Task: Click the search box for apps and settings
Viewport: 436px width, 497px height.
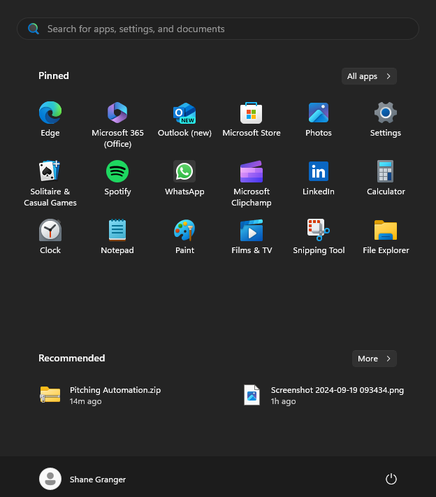Action: coord(218,29)
